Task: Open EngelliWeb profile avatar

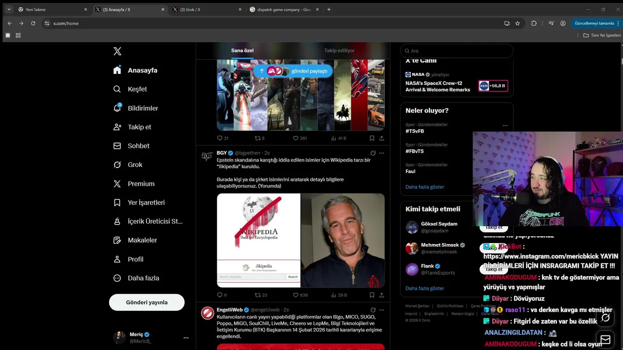Action: 207,313
